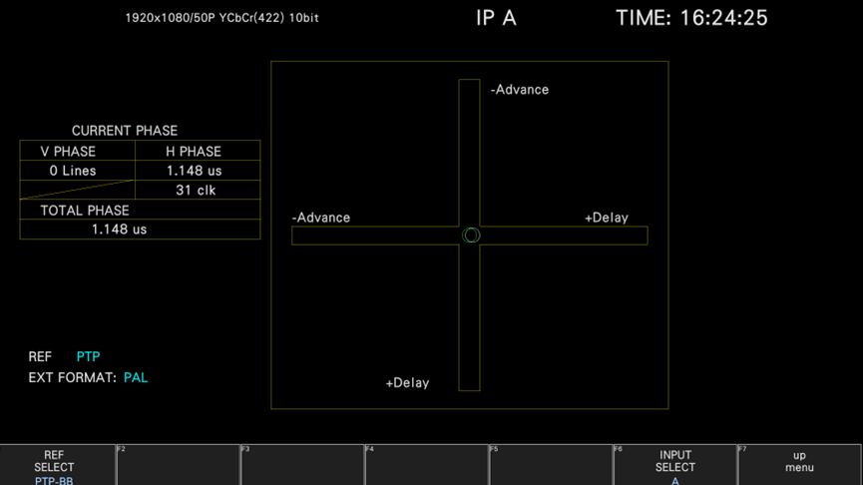Click the top -Advance label on vertical axis
Image resolution: width=863 pixels, height=485 pixels.
click(x=520, y=90)
